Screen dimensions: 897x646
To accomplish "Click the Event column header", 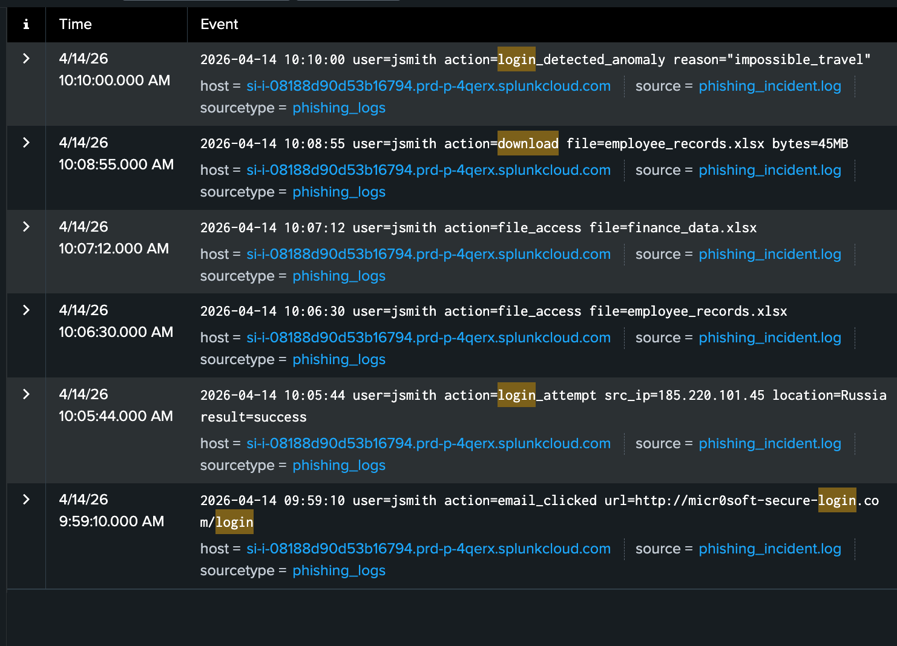I will (x=219, y=24).
